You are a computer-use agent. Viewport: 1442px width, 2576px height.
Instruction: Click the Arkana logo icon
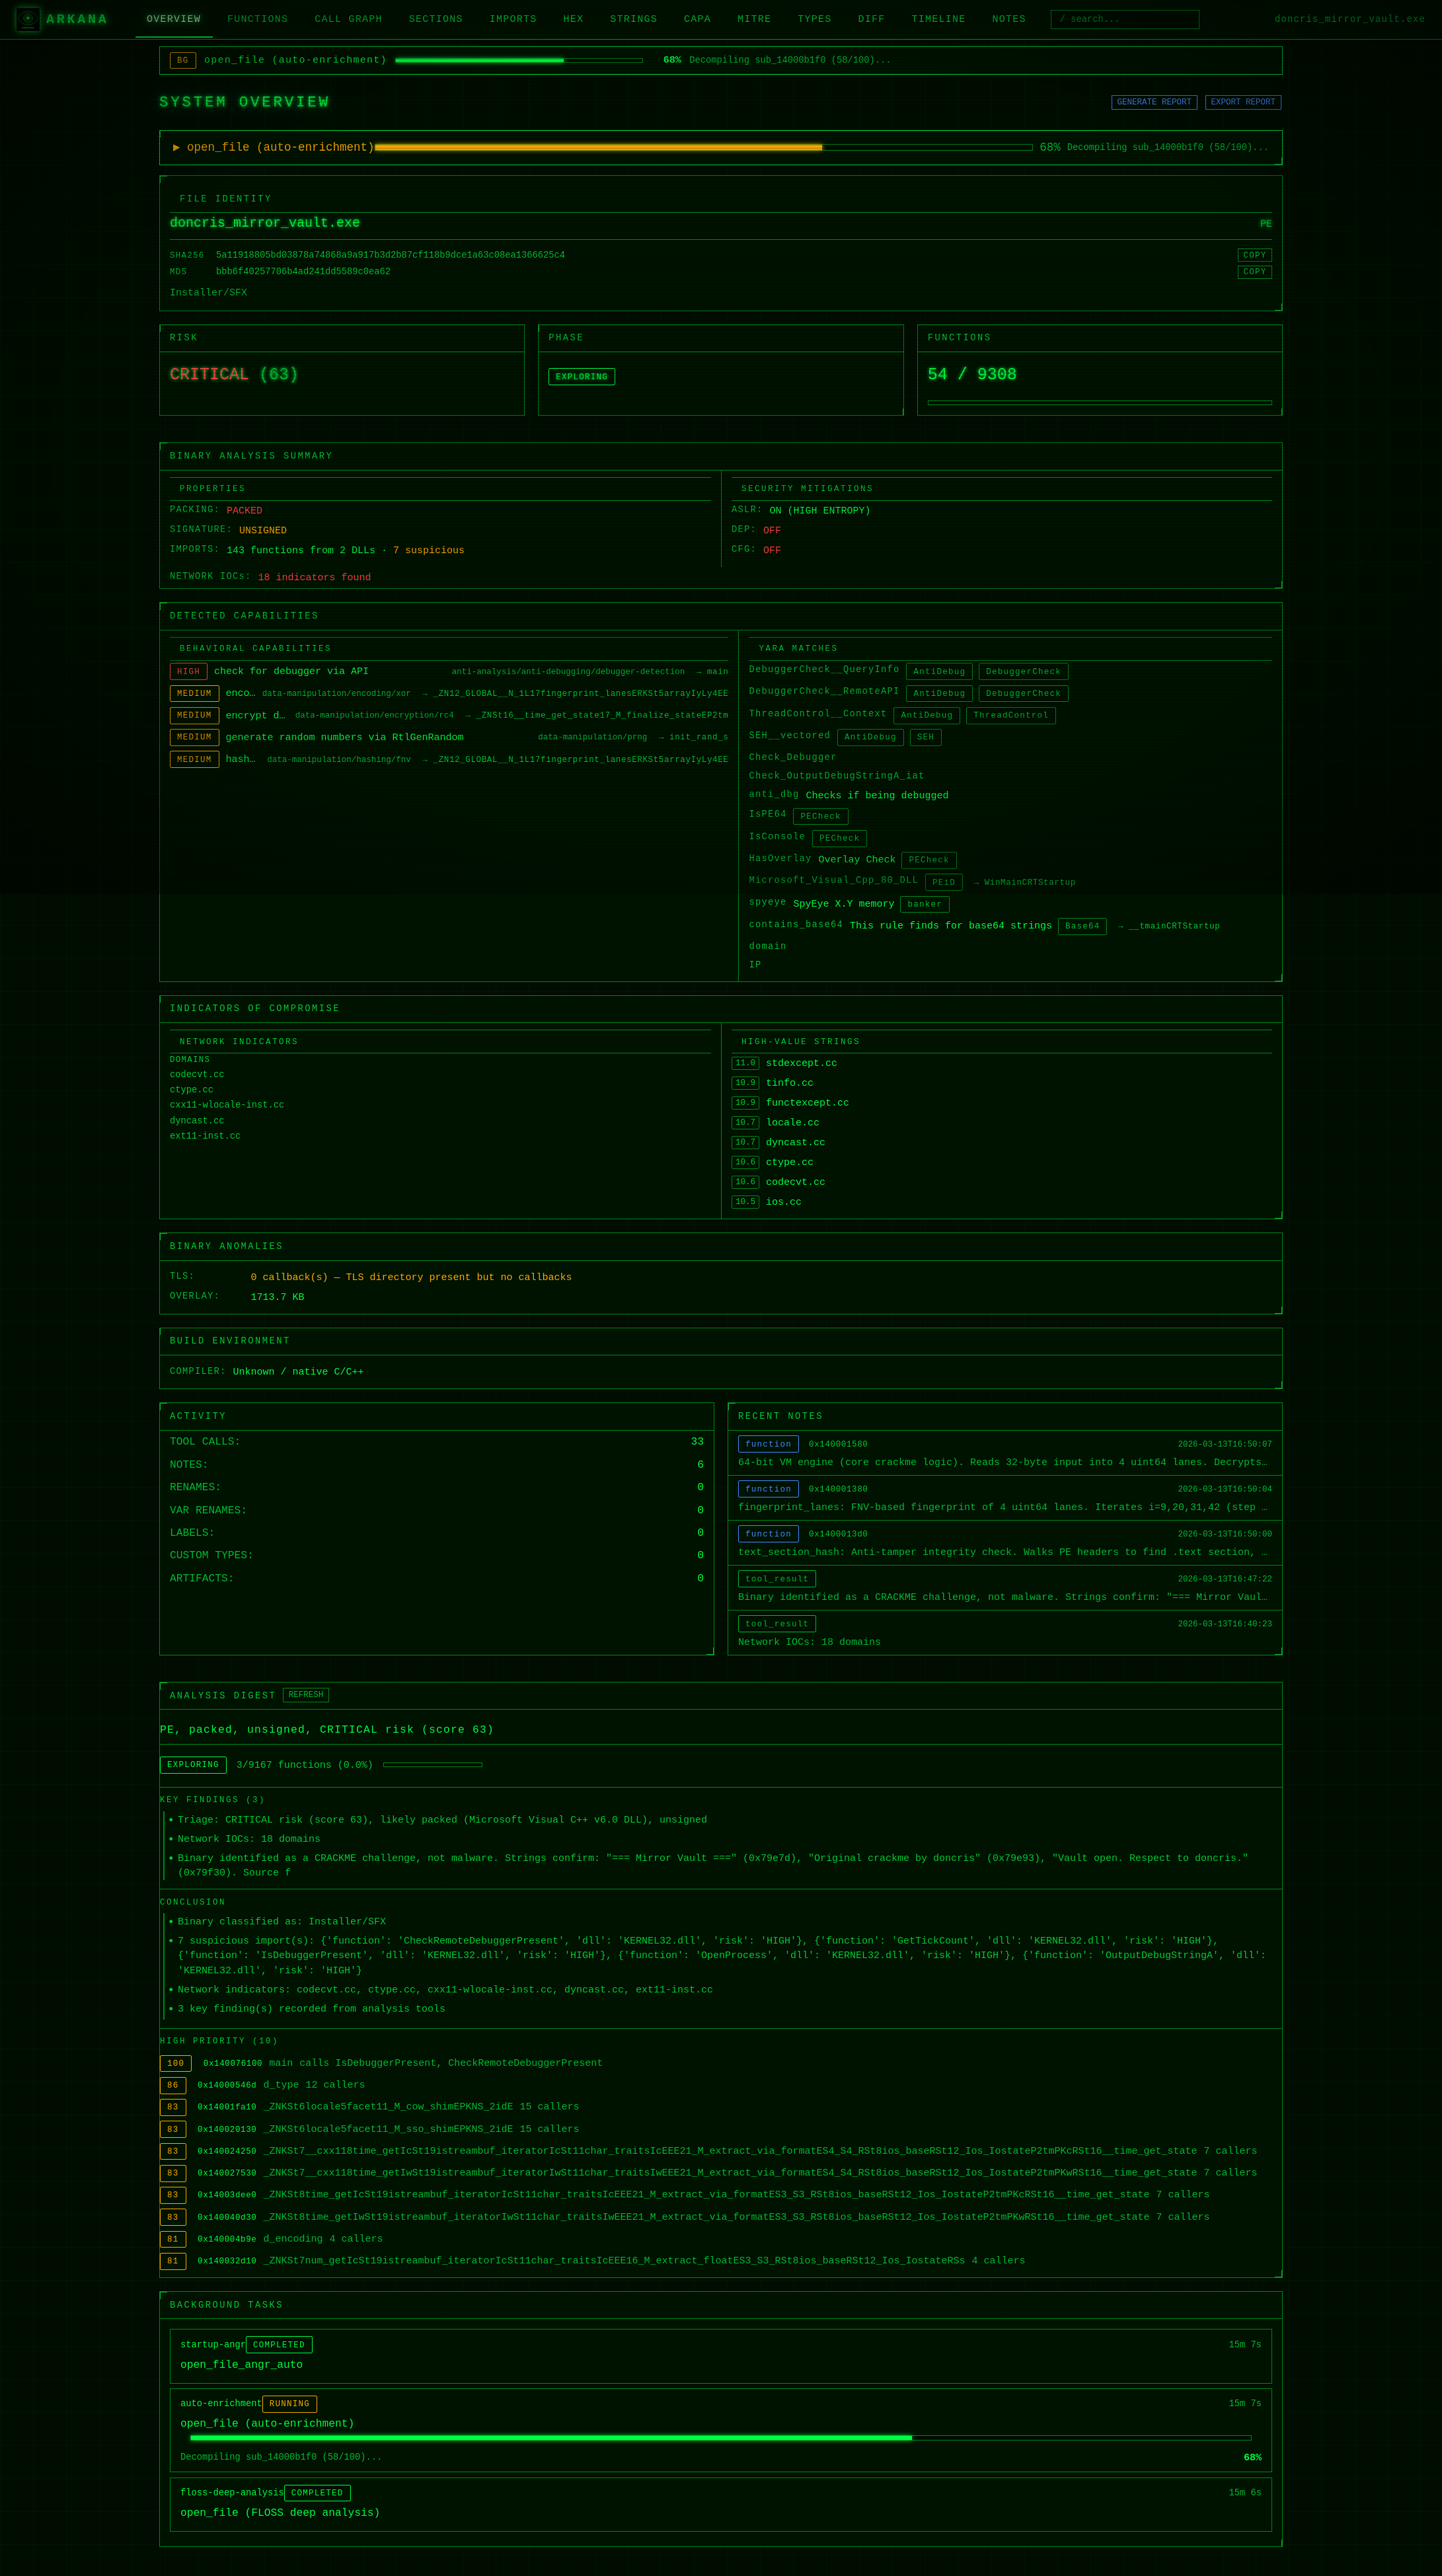[28, 18]
